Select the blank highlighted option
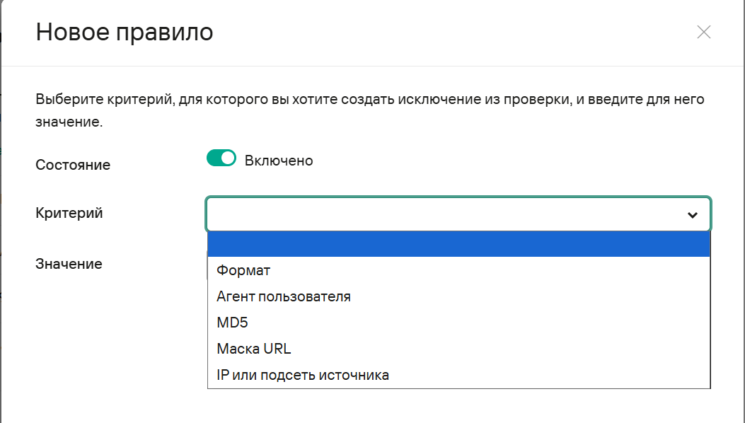745x423 pixels. coord(458,245)
